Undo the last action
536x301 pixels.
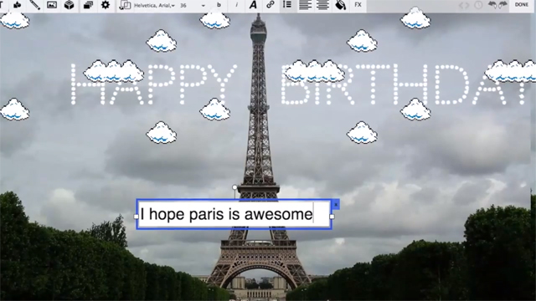click(492, 5)
